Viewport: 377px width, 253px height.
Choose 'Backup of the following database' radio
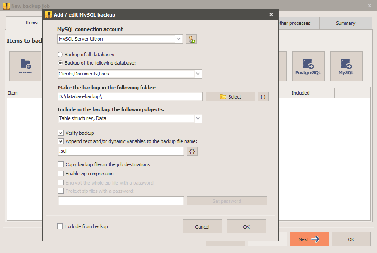(60, 63)
